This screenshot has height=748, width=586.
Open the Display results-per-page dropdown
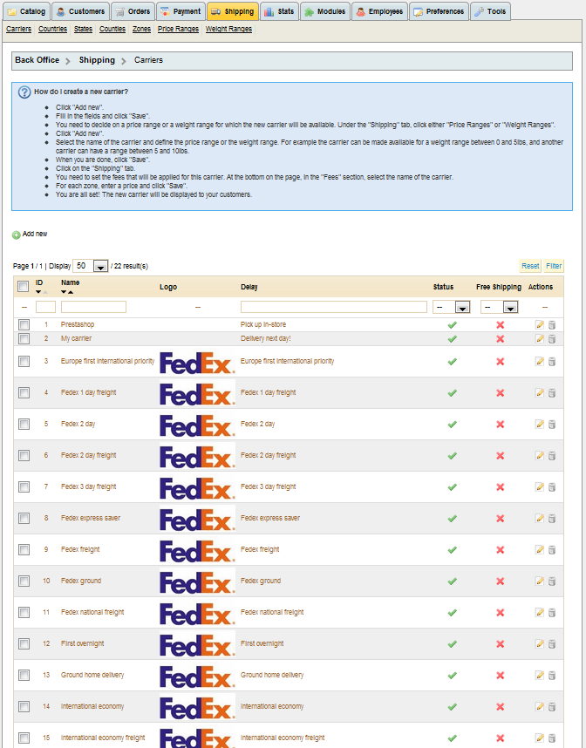pyautogui.click(x=90, y=266)
